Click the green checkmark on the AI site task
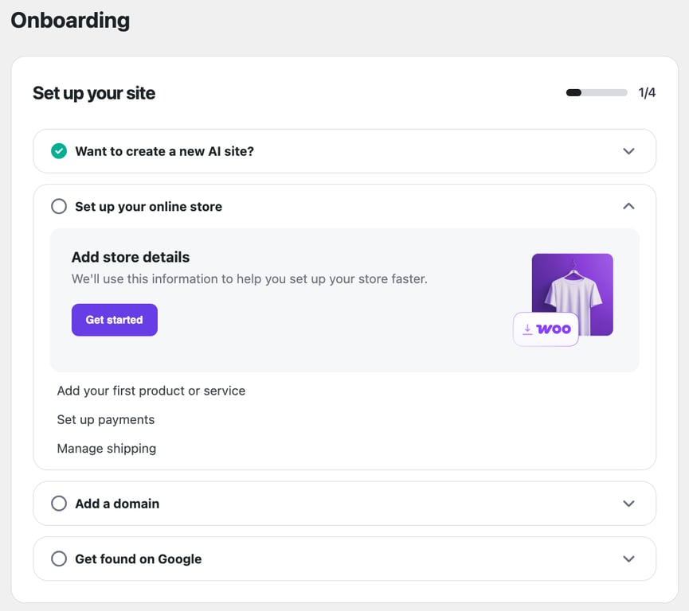Image resolution: width=689 pixels, height=611 pixels. tap(58, 150)
